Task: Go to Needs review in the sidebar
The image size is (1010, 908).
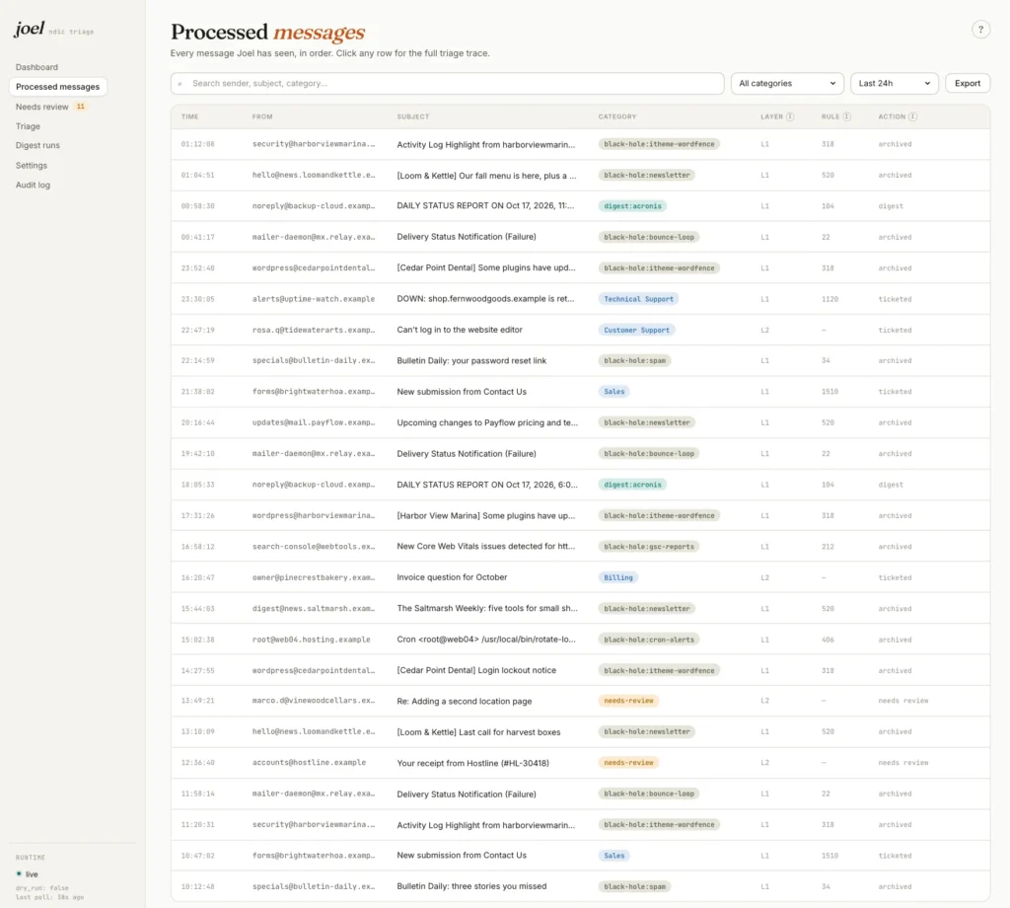Action: click(x=41, y=107)
